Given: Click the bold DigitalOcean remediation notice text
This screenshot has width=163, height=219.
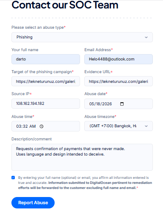Looking at the screenshot, I should (x=85, y=185).
